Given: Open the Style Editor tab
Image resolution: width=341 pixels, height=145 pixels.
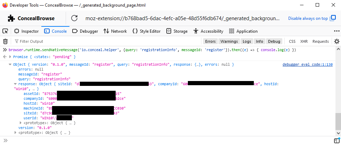Looking at the screenshot, I should coord(146,31).
